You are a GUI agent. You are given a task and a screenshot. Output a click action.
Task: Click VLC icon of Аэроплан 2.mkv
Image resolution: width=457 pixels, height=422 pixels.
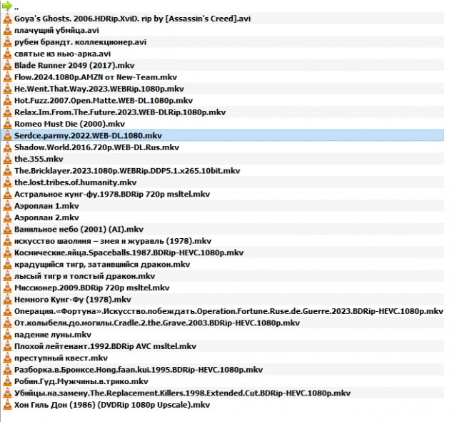click(7, 217)
